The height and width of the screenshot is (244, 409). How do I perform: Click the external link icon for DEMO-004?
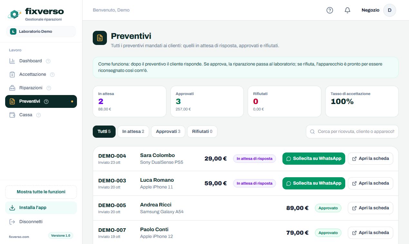coord(354,159)
